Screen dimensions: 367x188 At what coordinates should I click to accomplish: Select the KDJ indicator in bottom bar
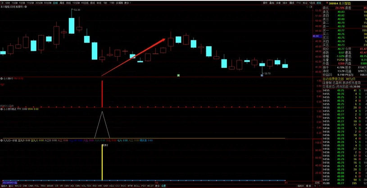[x=111, y=185]
